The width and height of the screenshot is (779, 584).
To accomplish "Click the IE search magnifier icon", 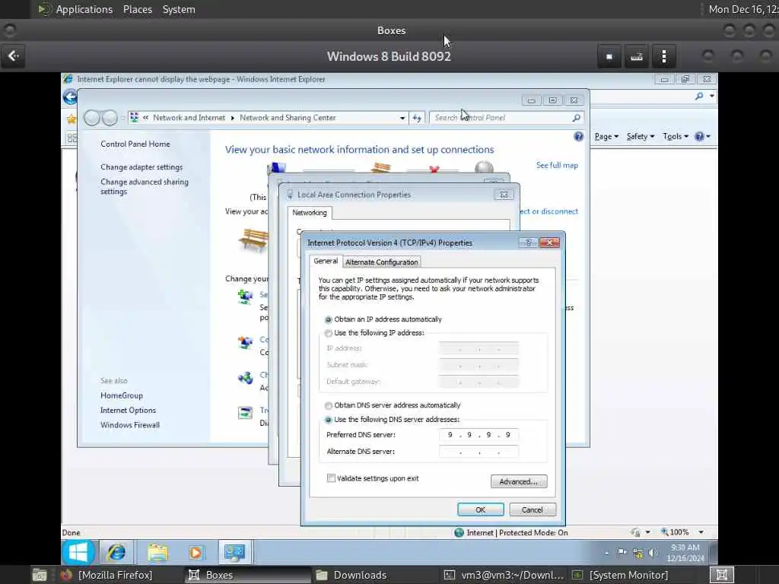I will (699, 96).
